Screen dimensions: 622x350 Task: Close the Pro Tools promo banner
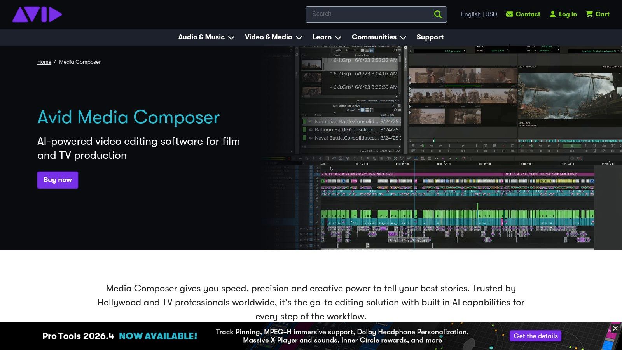[x=615, y=328]
